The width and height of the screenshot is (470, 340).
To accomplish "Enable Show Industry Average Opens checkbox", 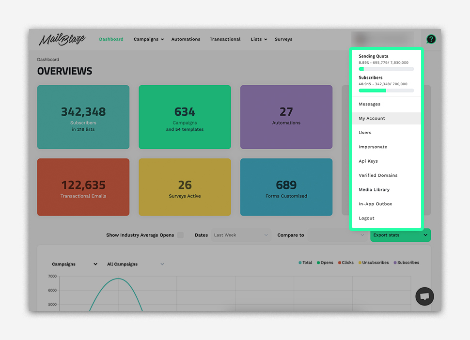I will pyautogui.click(x=180, y=235).
